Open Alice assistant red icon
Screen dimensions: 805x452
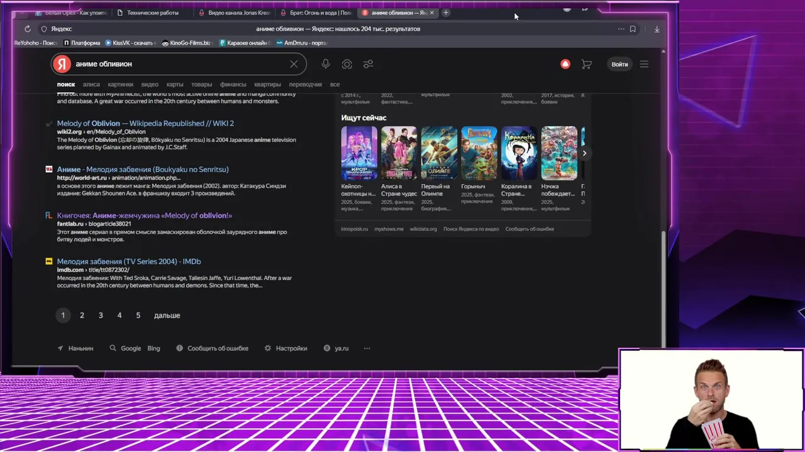565,64
